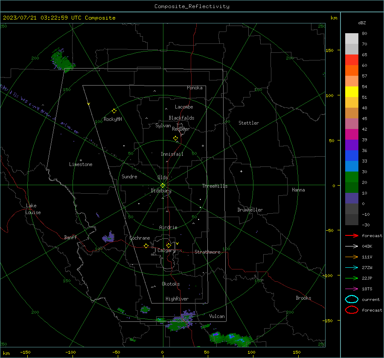Click the pink swatch below the 45 dBZ label
Viewport: 384px width, 358px height.
352,123
